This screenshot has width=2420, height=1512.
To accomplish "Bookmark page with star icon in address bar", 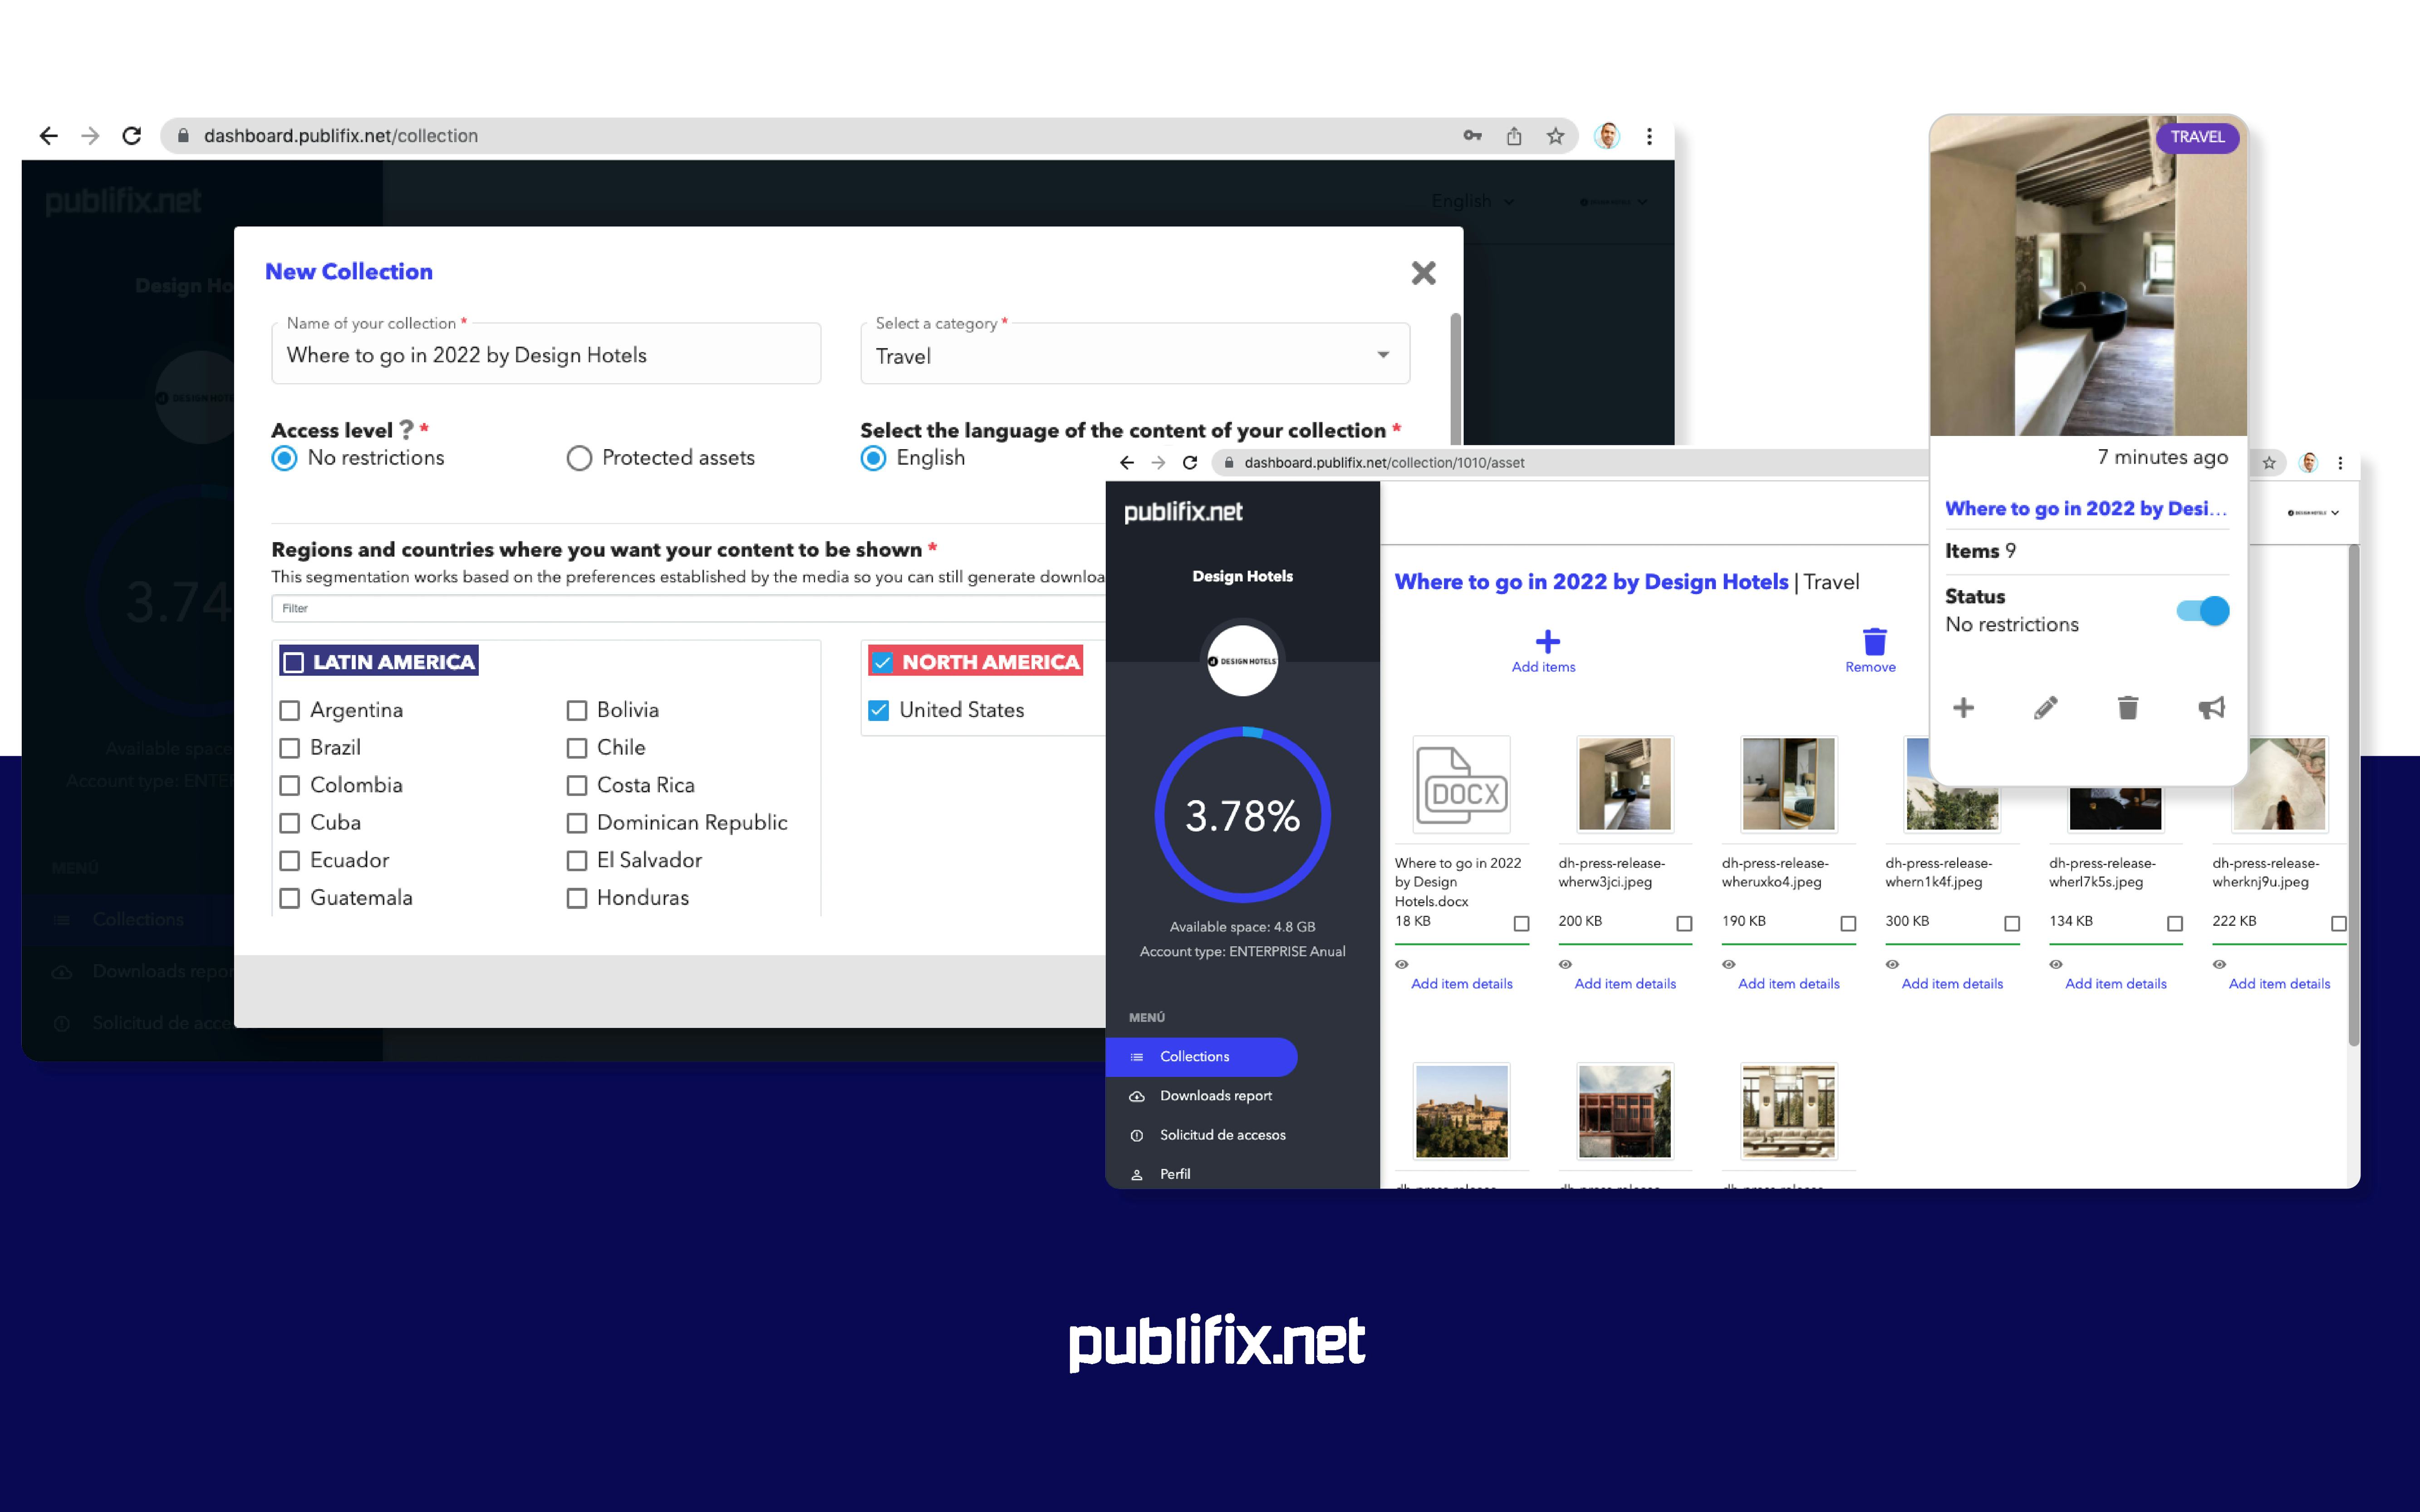I will pos(1555,136).
